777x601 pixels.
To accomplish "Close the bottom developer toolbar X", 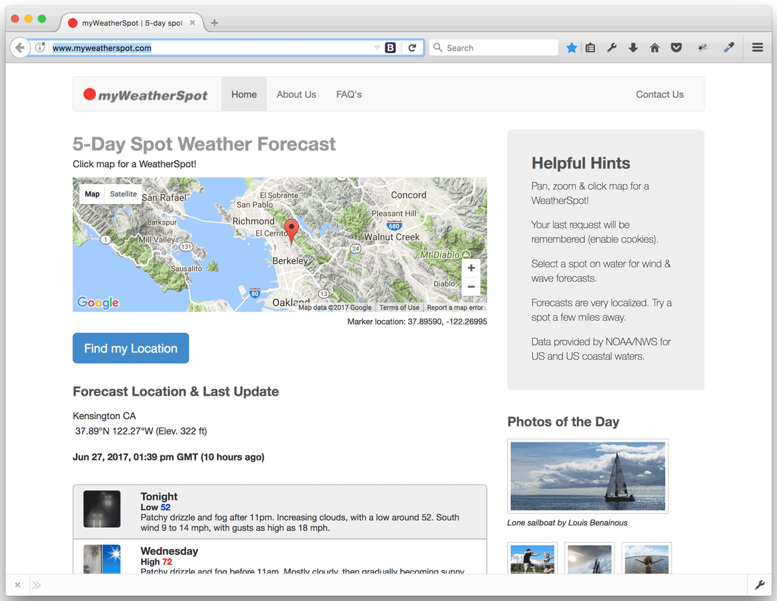I will 17,585.
